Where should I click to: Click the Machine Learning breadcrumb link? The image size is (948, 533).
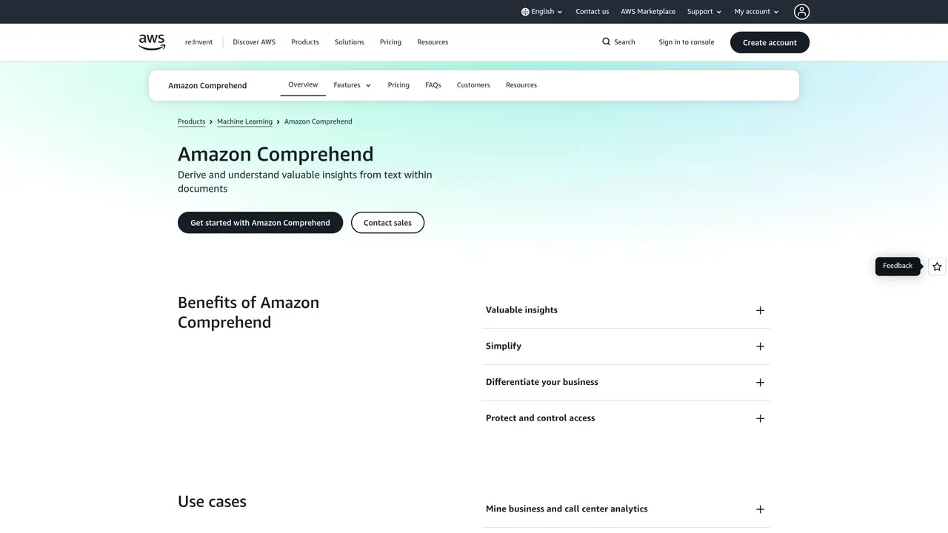[x=244, y=121]
